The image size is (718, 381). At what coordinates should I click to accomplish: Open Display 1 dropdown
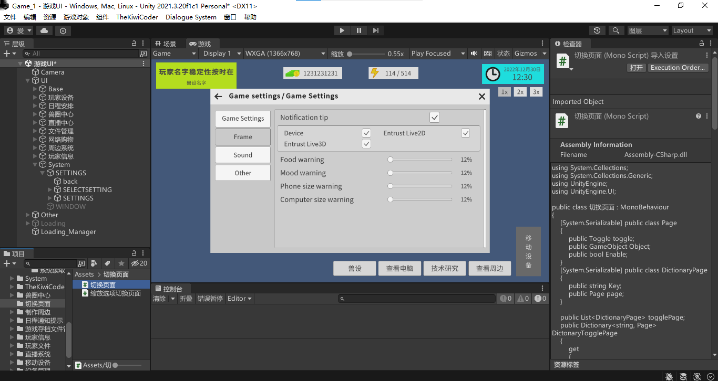pyautogui.click(x=221, y=54)
